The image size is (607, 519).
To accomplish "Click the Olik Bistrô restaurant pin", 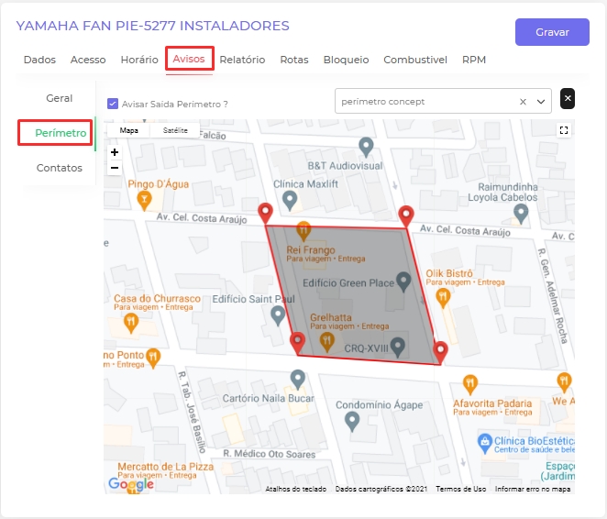I will (443, 299).
